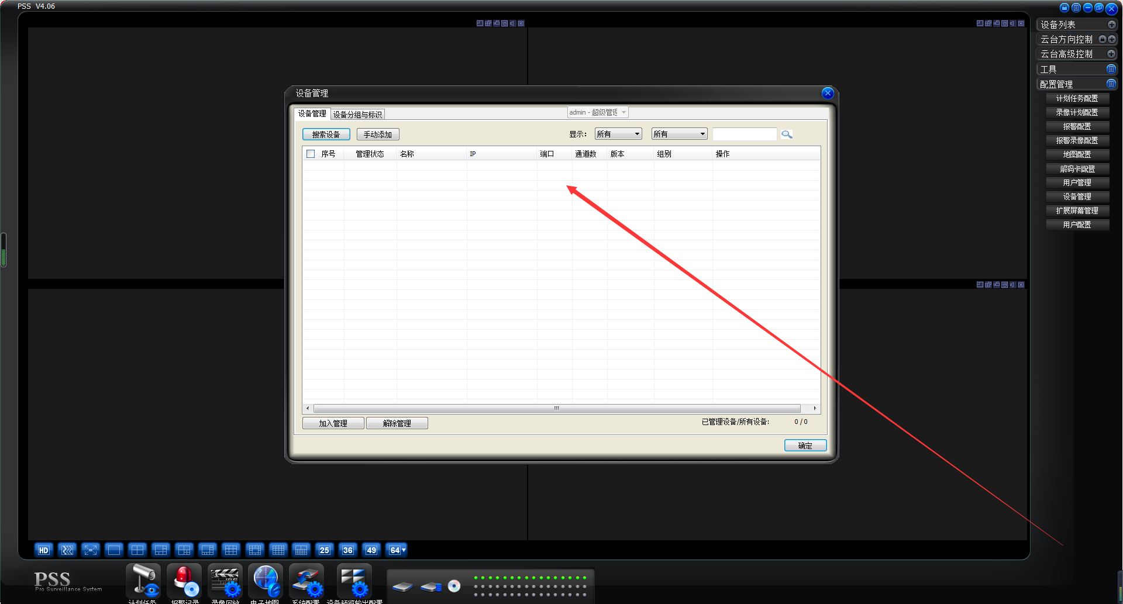Open the admin user role dropdown
This screenshot has height=604, width=1123.
pos(598,112)
